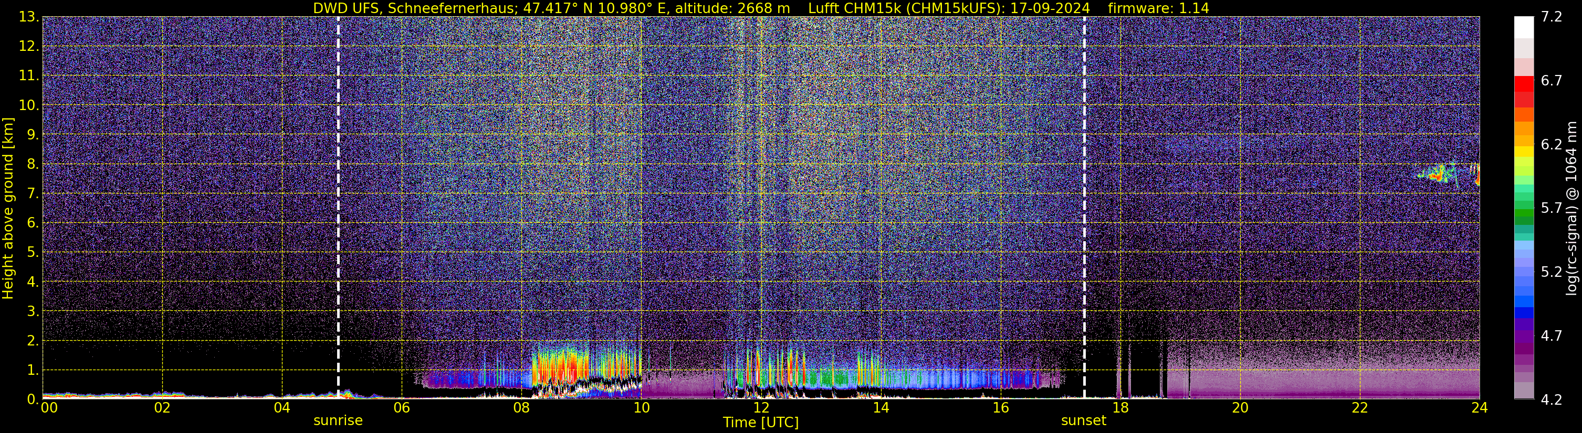The height and width of the screenshot is (433, 1582).
Task: Click the x-axis tick label '16'
Action: click(1000, 408)
